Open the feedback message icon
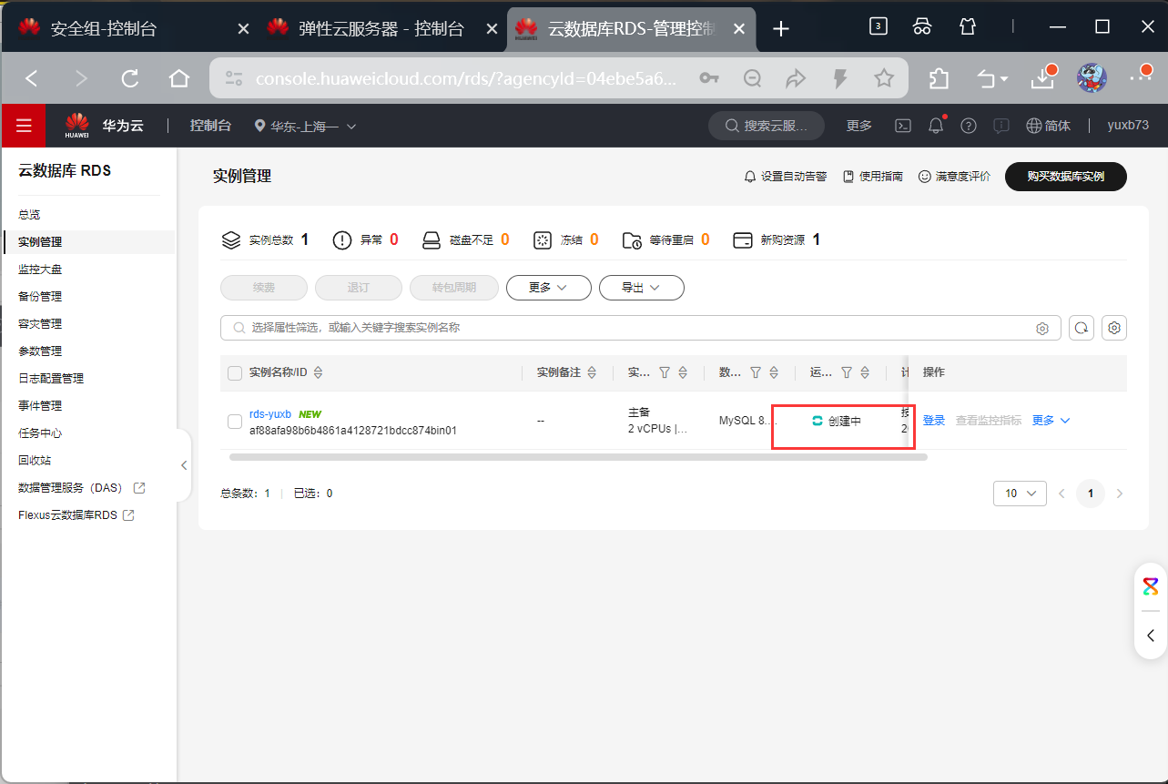1168x784 pixels. tap(1000, 126)
